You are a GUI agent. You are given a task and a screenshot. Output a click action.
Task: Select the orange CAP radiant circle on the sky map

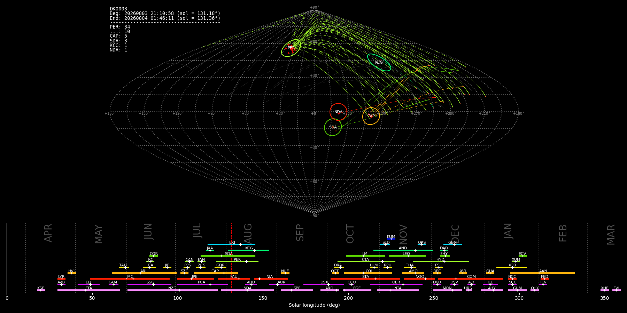coord(371,116)
